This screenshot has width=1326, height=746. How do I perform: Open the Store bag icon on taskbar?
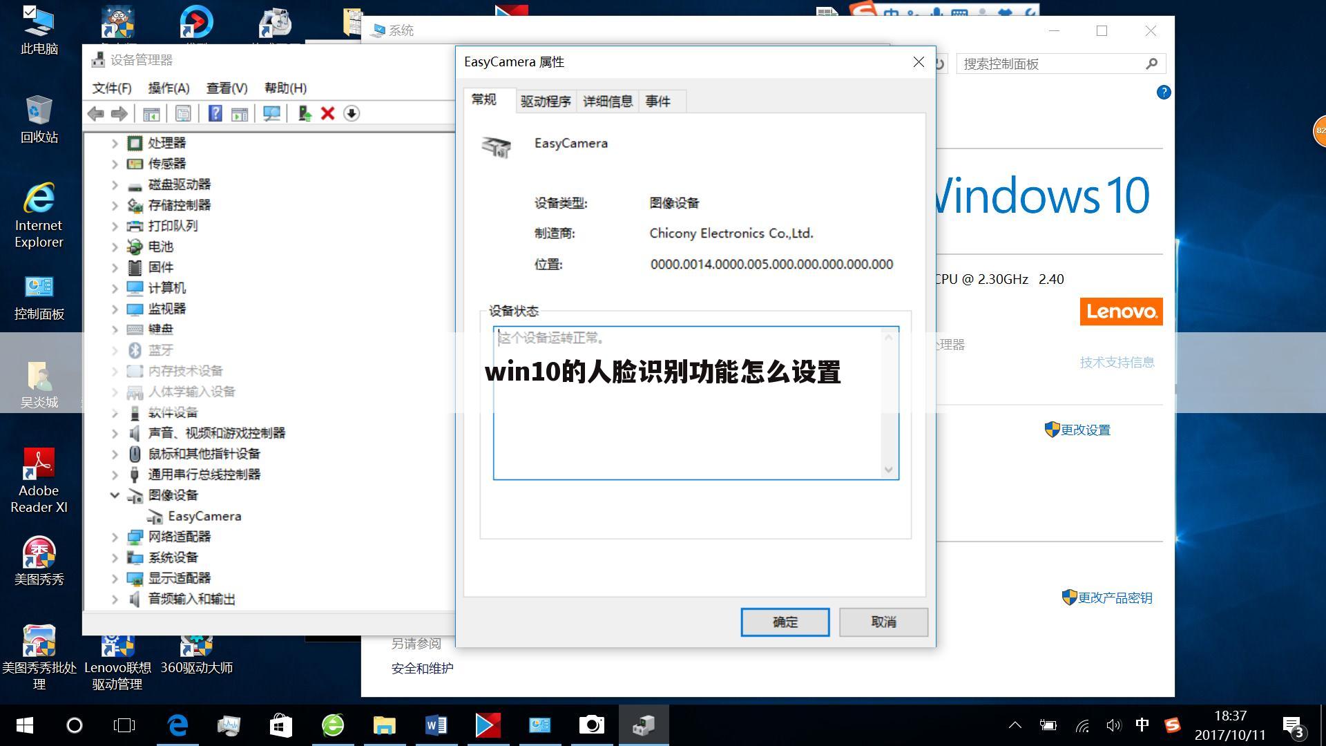coord(280,725)
